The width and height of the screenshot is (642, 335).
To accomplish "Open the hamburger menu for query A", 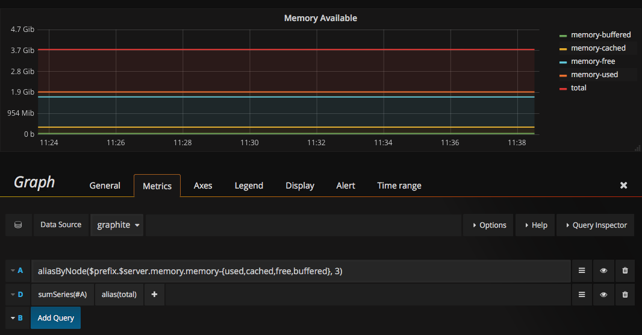I will (582, 271).
